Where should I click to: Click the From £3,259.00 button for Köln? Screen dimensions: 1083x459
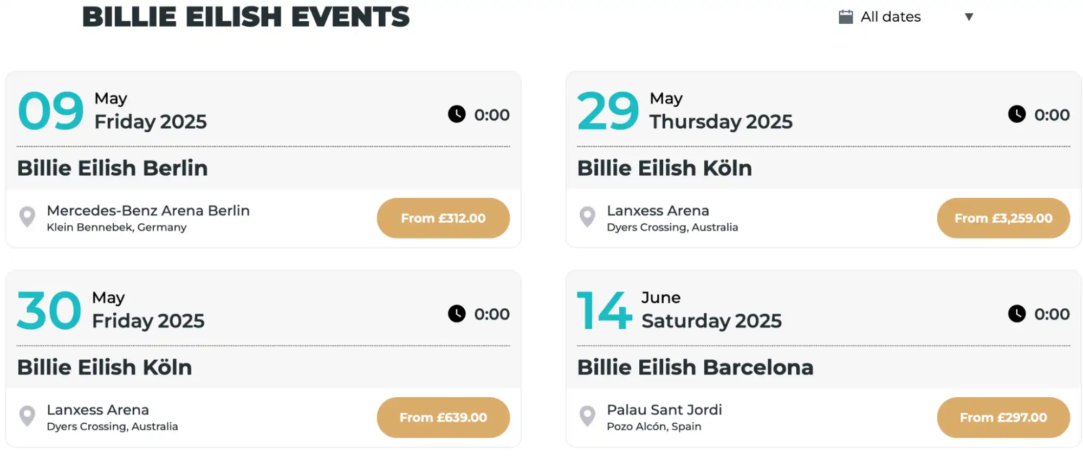click(1003, 218)
